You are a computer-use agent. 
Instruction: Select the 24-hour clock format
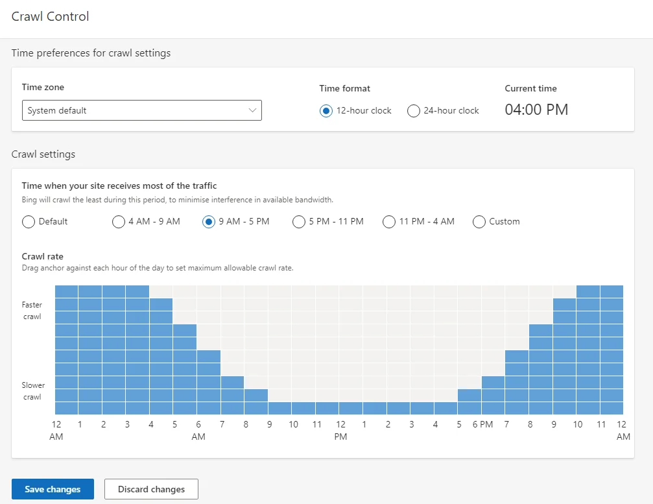tap(413, 111)
